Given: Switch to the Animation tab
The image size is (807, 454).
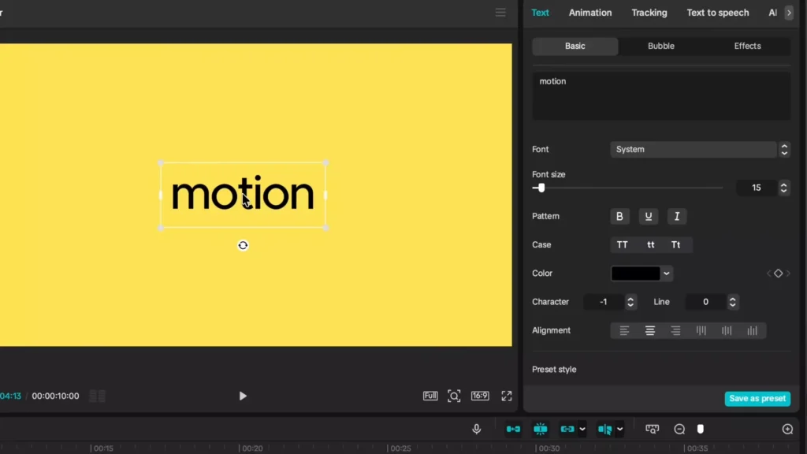Looking at the screenshot, I should [589, 13].
